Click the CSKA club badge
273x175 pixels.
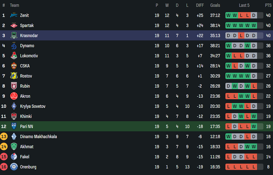pyautogui.click(x=14, y=66)
